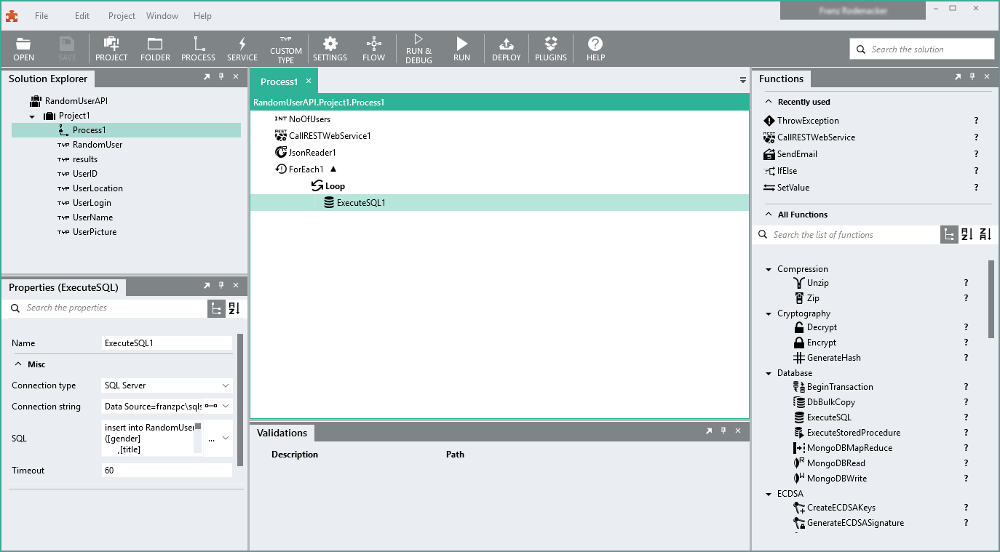Undock the Functions panel

tap(958, 76)
